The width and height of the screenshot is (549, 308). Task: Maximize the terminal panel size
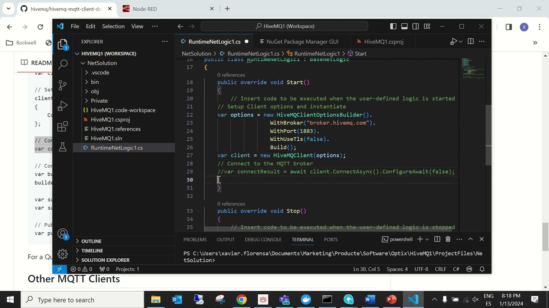(471, 239)
